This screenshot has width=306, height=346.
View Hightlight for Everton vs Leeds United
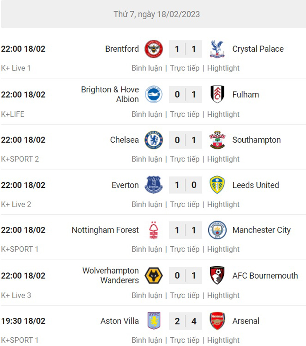coord(223,204)
